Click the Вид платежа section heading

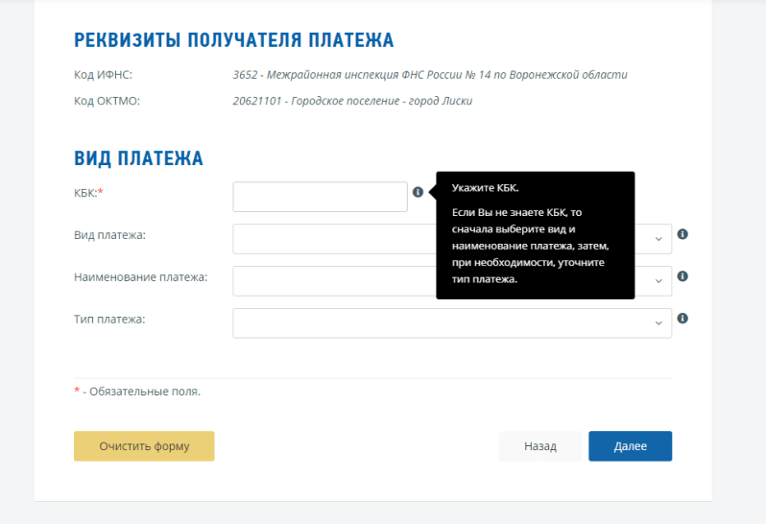pyautogui.click(x=139, y=158)
